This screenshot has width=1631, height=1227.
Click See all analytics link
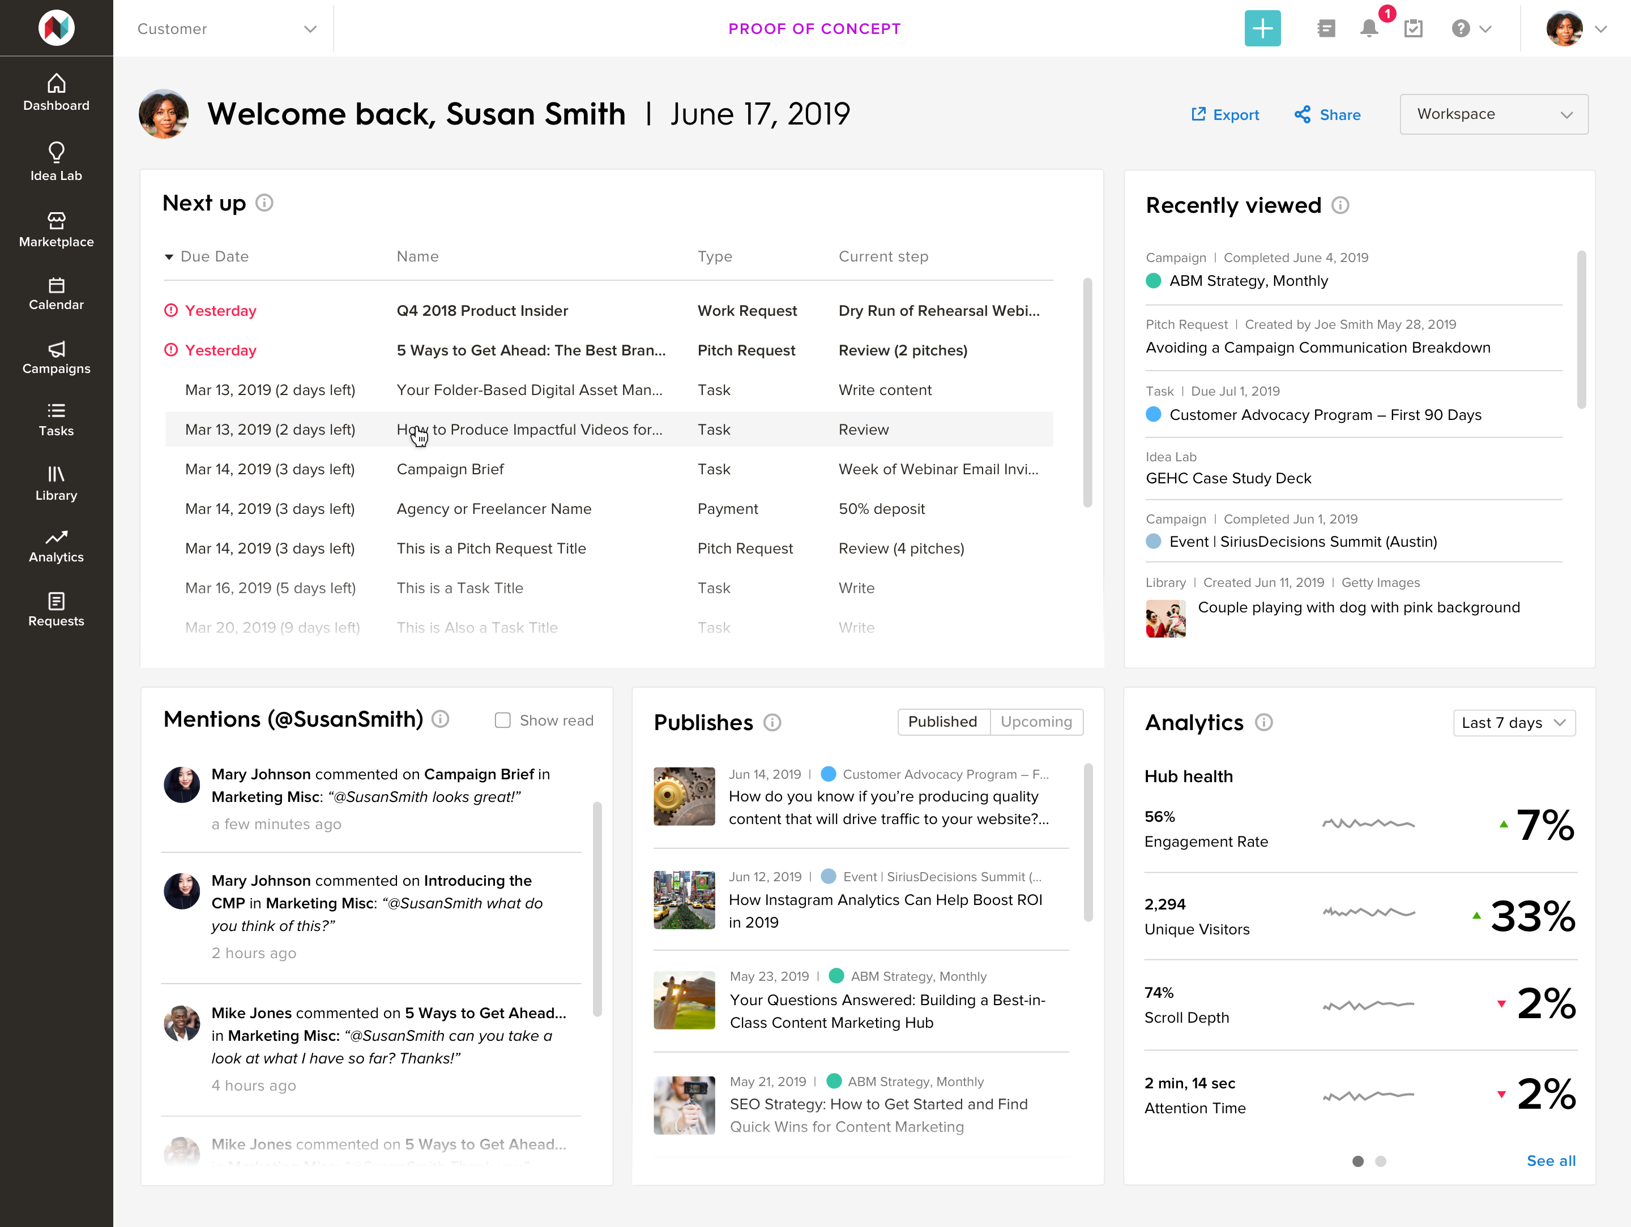click(1551, 1161)
